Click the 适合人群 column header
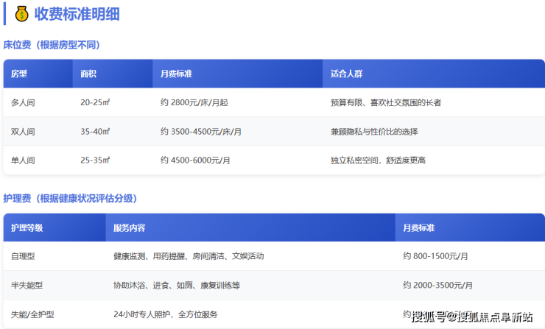Screen dimensions: 545x329 click(x=346, y=74)
